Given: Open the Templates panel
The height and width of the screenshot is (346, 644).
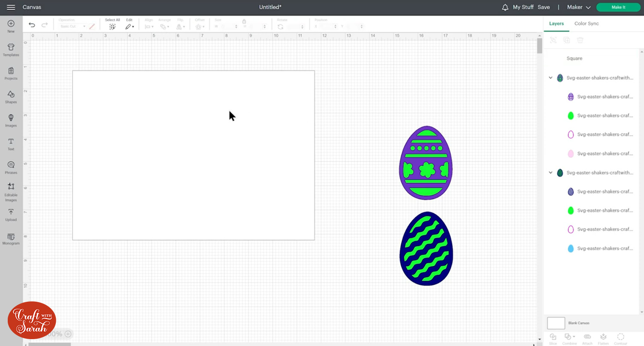Looking at the screenshot, I should coord(11,50).
